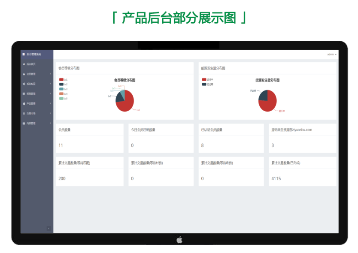Collapse the sidebar with the bottom arrow button
This screenshot has width=358, height=253.
(49, 228)
